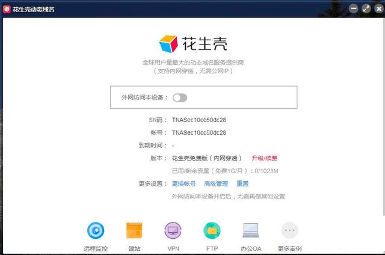The height and width of the screenshot is (255, 385).
Task: Open the VPN case icon
Action: 173,230
